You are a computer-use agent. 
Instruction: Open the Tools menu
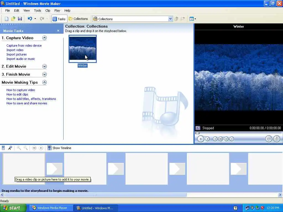tap(38, 10)
